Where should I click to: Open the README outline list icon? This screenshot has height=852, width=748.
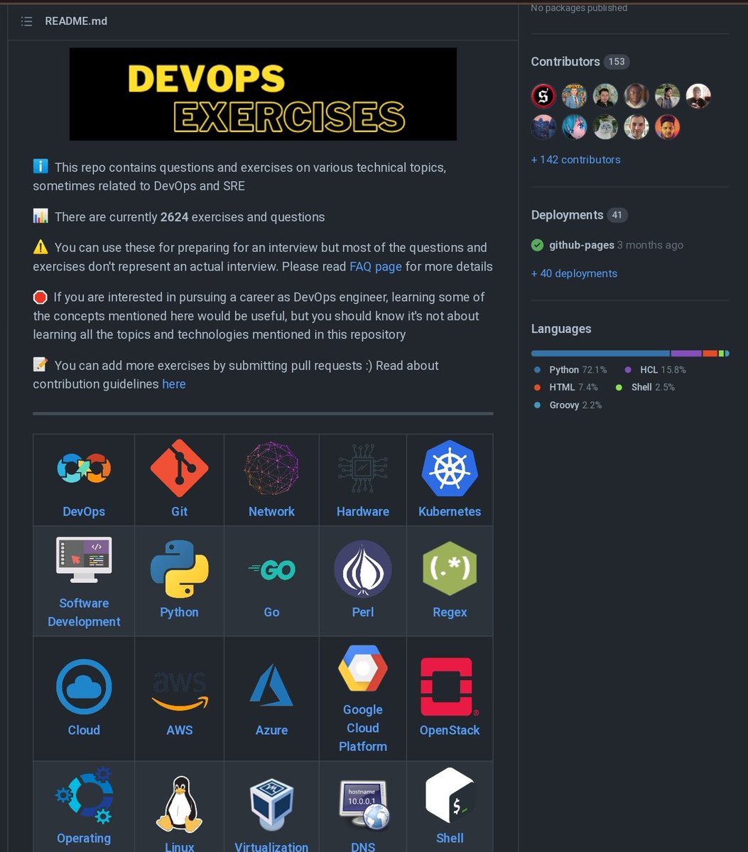[x=27, y=21]
